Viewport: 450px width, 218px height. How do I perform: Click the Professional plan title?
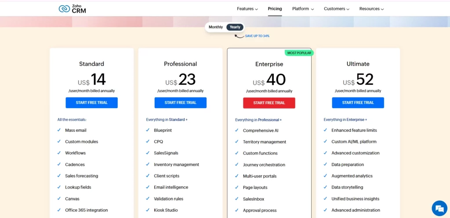point(180,64)
